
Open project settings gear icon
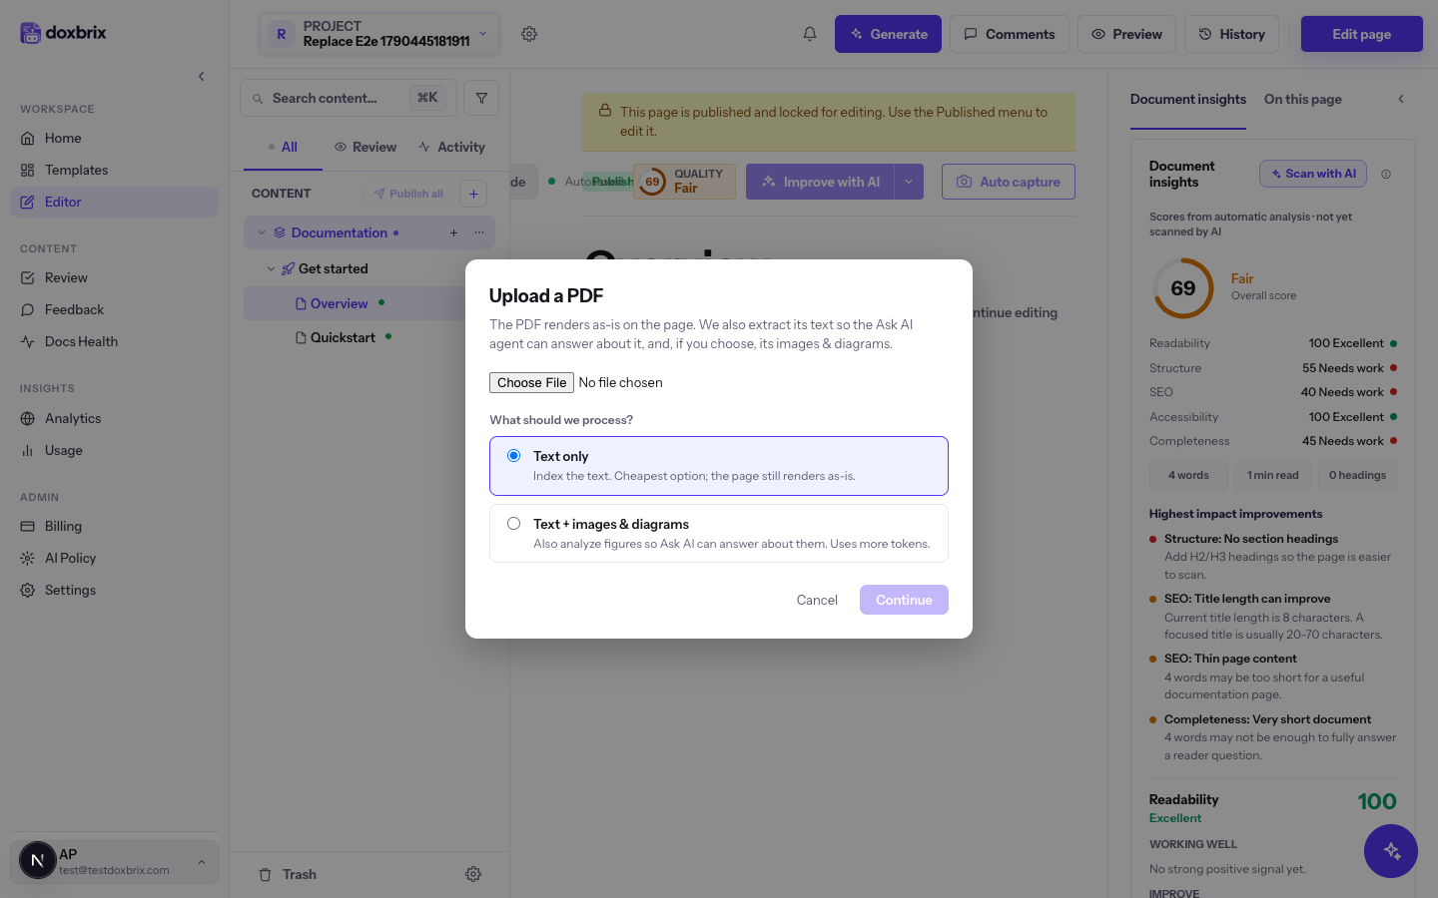(x=529, y=34)
